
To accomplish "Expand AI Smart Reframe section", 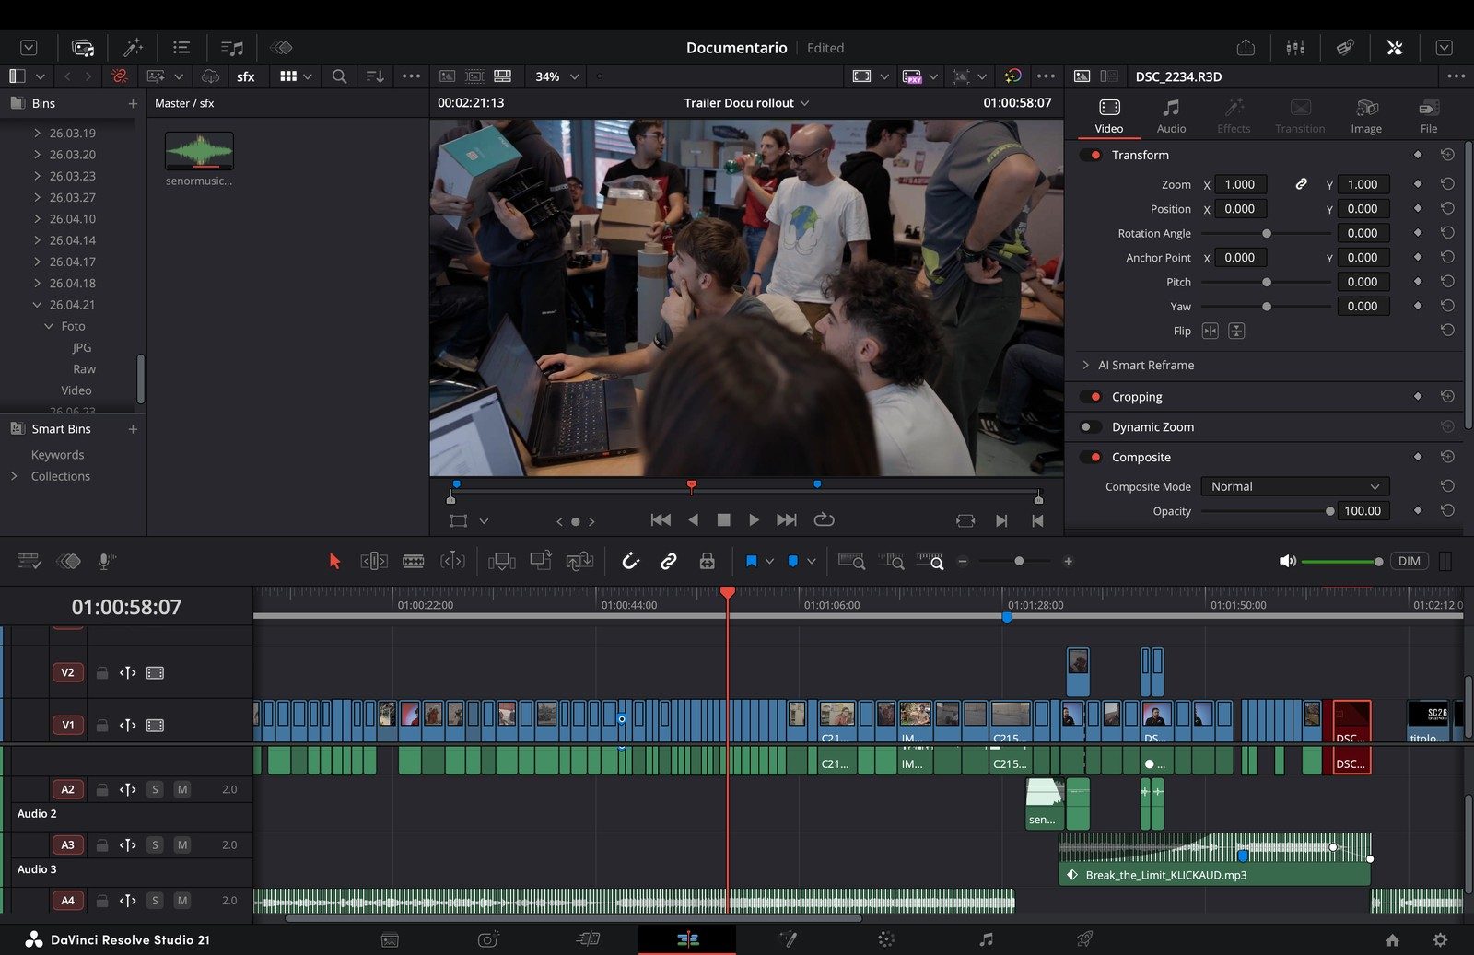I will pyautogui.click(x=1085, y=365).
